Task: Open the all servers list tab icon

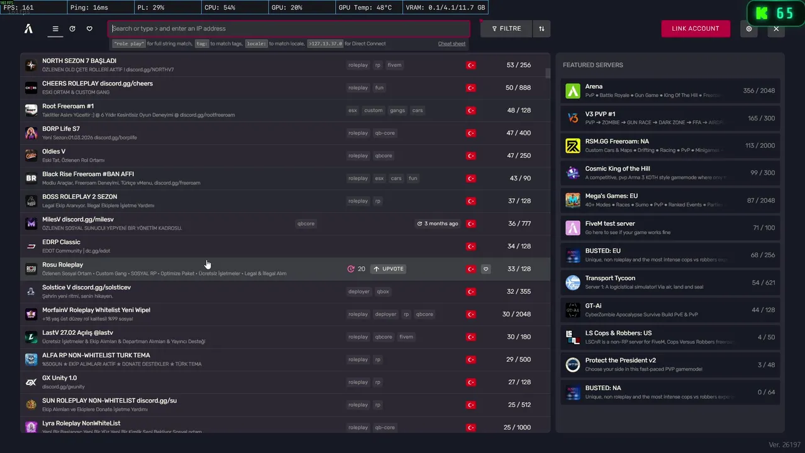Action: point(55,28)
